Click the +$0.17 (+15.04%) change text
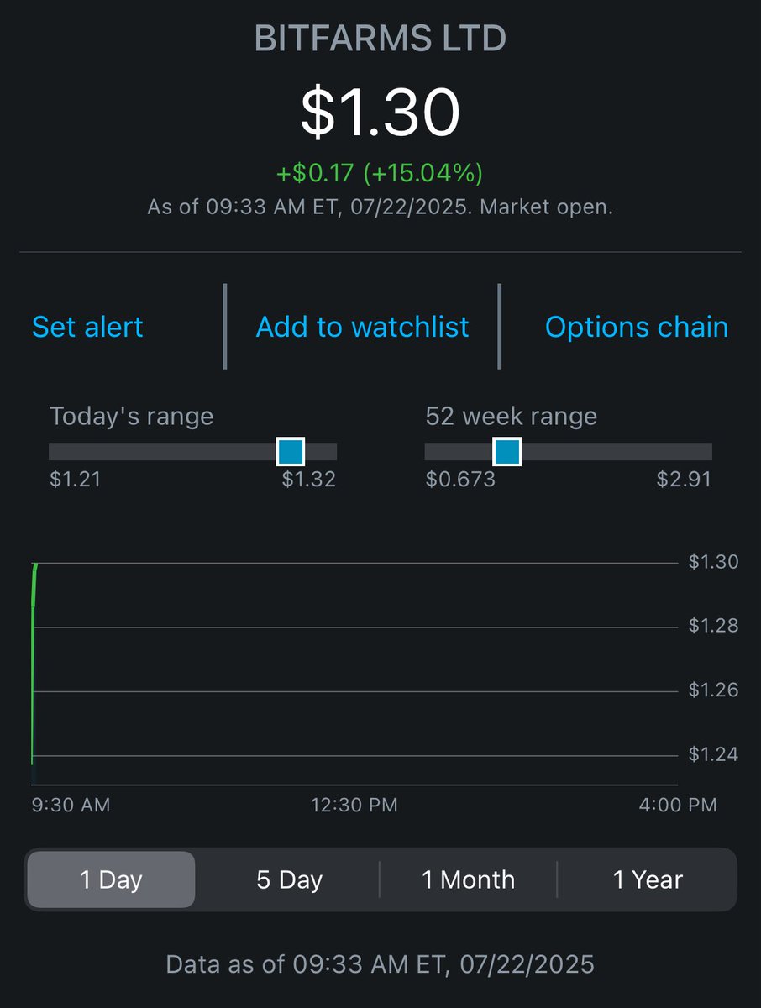This screenshot has height=1008, width=761. [x=380, y=174]
